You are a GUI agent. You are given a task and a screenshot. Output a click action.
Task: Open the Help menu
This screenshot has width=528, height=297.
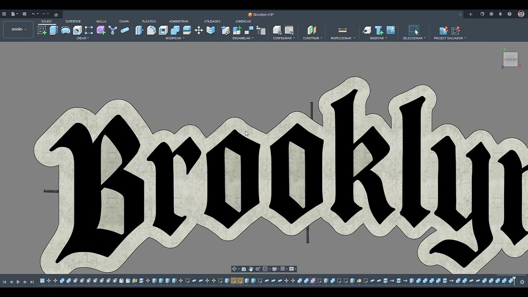[509, 14]
